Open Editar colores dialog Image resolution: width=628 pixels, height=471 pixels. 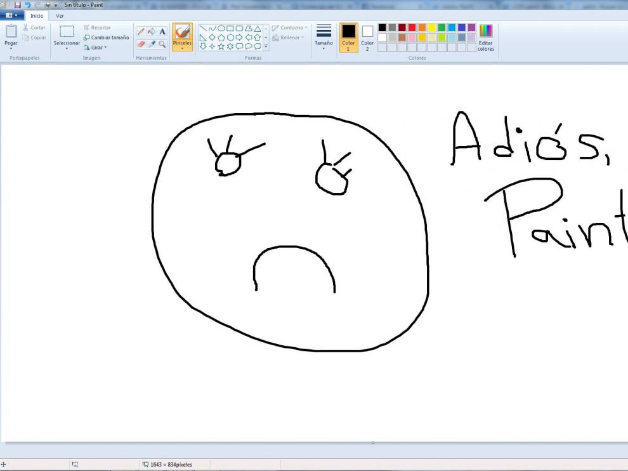[485, 37]
